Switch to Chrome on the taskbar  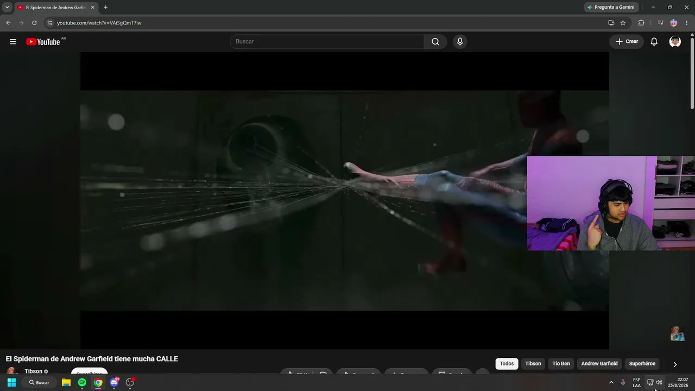(98, 382)
